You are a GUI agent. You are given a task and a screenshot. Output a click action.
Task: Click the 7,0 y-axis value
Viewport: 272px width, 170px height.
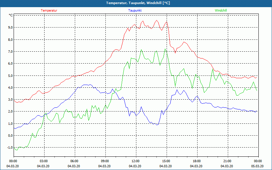[x=11, y=52]
